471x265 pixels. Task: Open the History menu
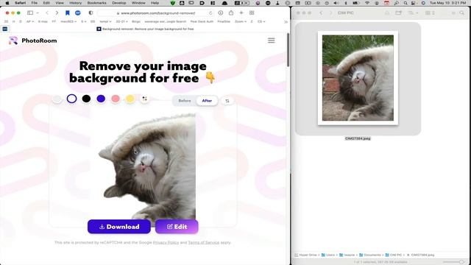(75, 3)
